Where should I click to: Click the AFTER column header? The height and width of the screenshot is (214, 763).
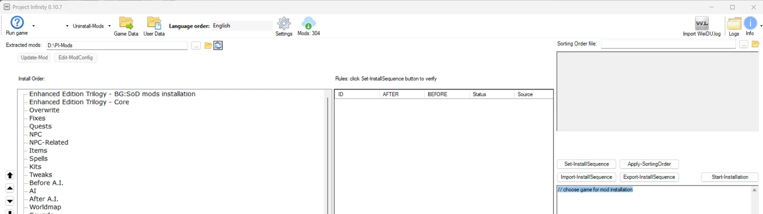[402, 94]
